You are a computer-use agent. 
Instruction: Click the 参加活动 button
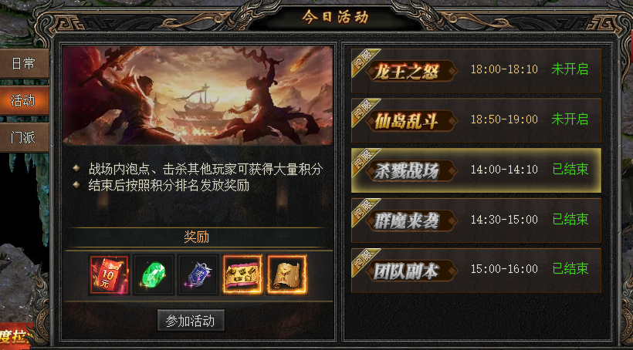pyautogui.click(x=191, y=321)
